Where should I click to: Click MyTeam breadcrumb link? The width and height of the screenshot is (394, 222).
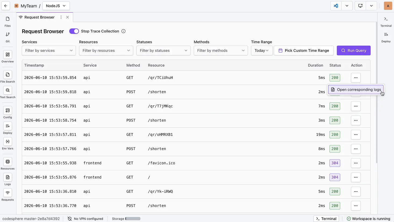(x=29, y=6)
